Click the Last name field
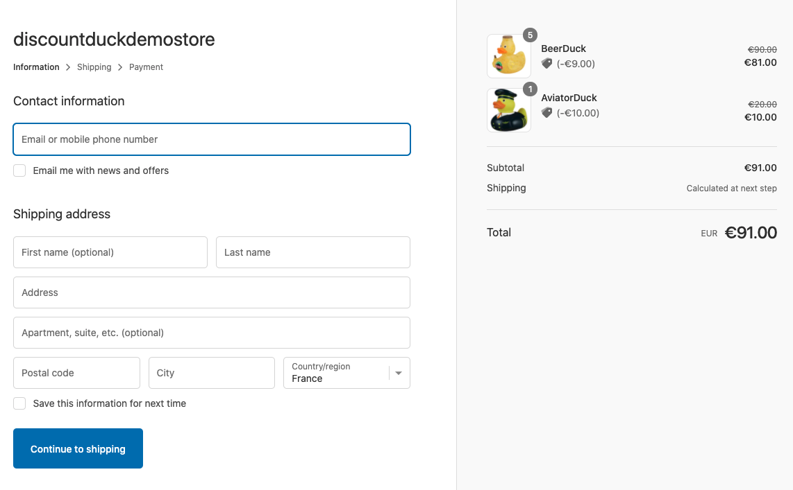Screen dimensions: 793x490 [x=313, y=252]
